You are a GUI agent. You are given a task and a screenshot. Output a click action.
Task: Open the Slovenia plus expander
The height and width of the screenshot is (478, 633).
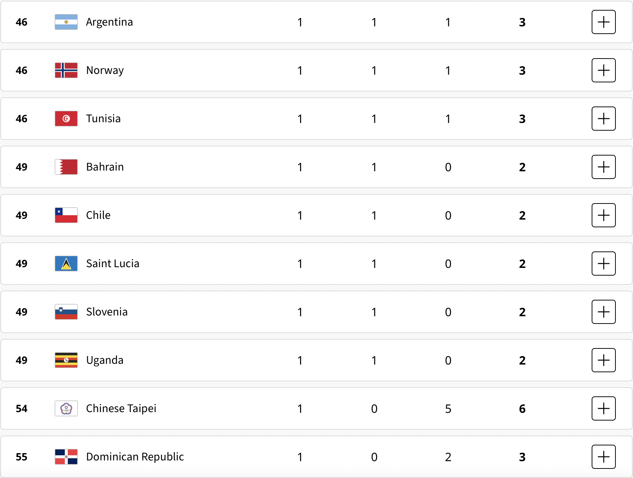[603, 312]
